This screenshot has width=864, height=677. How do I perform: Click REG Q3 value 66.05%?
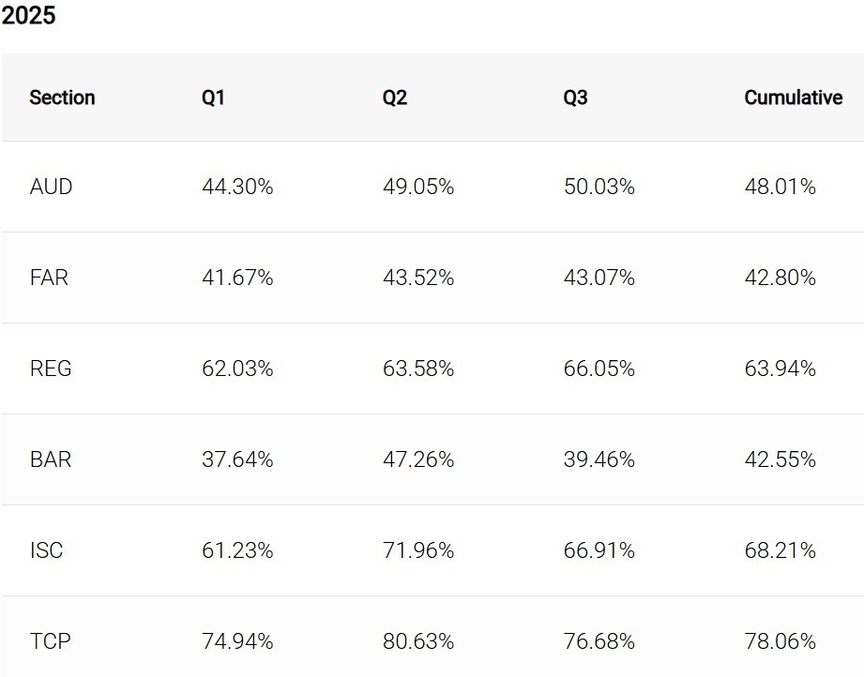coord(599,369)
